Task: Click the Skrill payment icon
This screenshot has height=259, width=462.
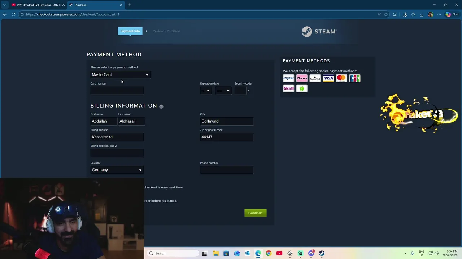Action: tap(288, 88)
